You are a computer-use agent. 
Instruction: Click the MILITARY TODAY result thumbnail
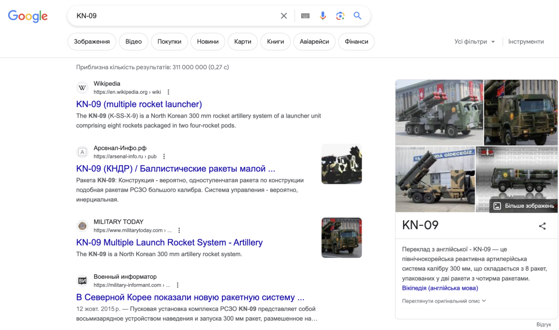(341, 237)
